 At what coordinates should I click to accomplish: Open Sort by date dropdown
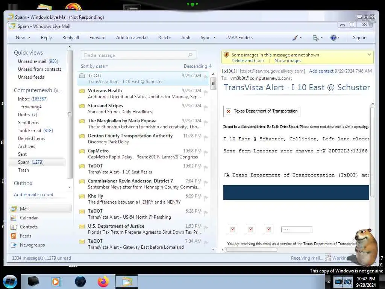(x=94, y=66)
